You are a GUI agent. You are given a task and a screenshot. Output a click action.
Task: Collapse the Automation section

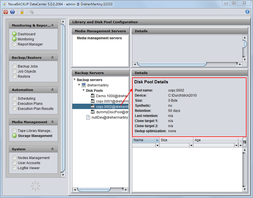53,90
